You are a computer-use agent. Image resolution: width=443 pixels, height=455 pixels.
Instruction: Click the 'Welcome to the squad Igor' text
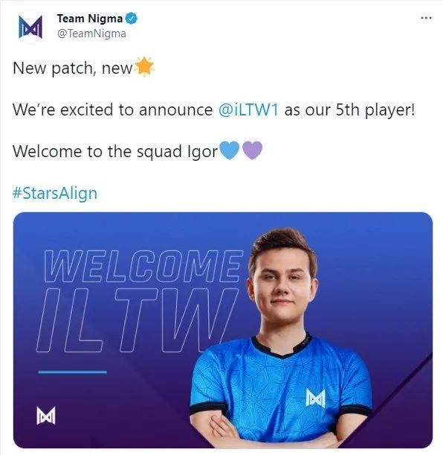coord(115,151)
